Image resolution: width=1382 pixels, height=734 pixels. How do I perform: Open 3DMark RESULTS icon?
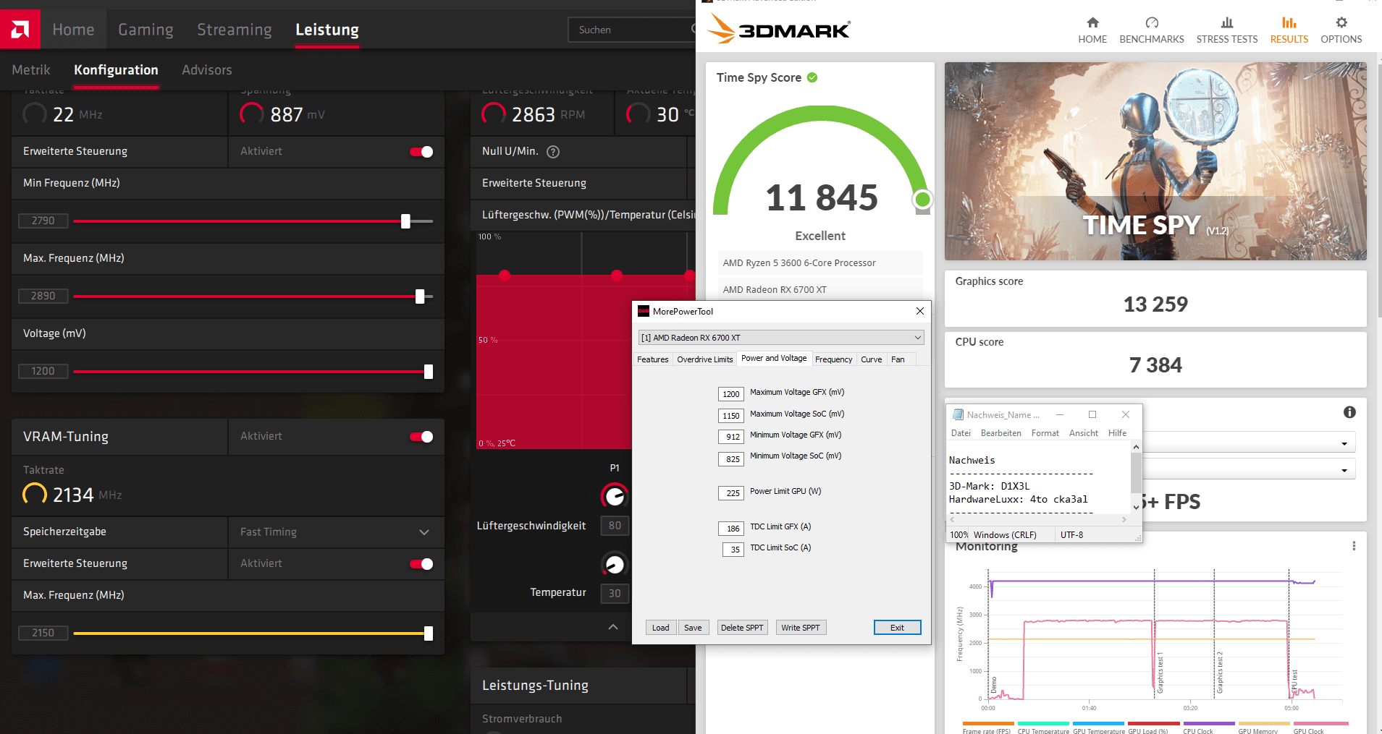(x=1289, y=22)
